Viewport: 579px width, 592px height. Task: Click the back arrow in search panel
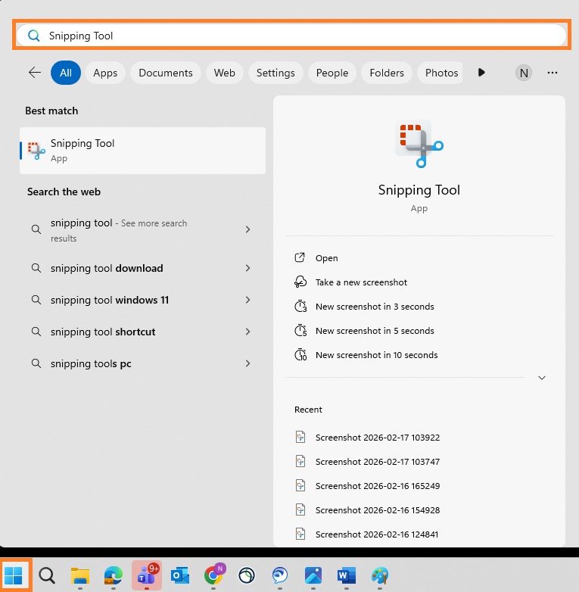35,73
